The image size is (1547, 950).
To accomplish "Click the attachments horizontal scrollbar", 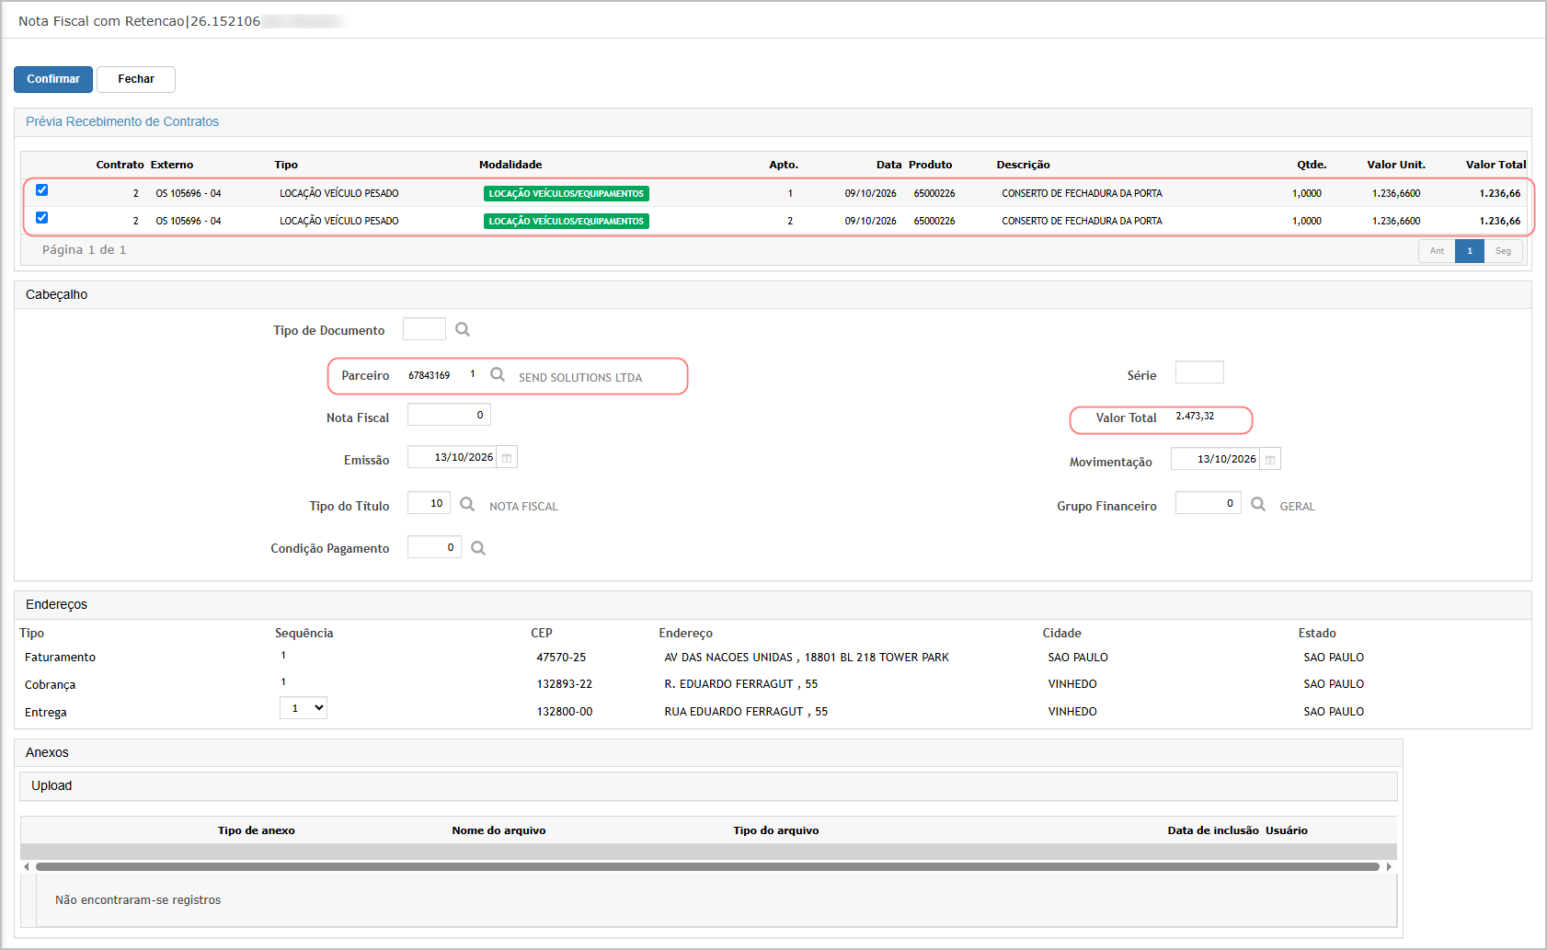I will (707, 866).
